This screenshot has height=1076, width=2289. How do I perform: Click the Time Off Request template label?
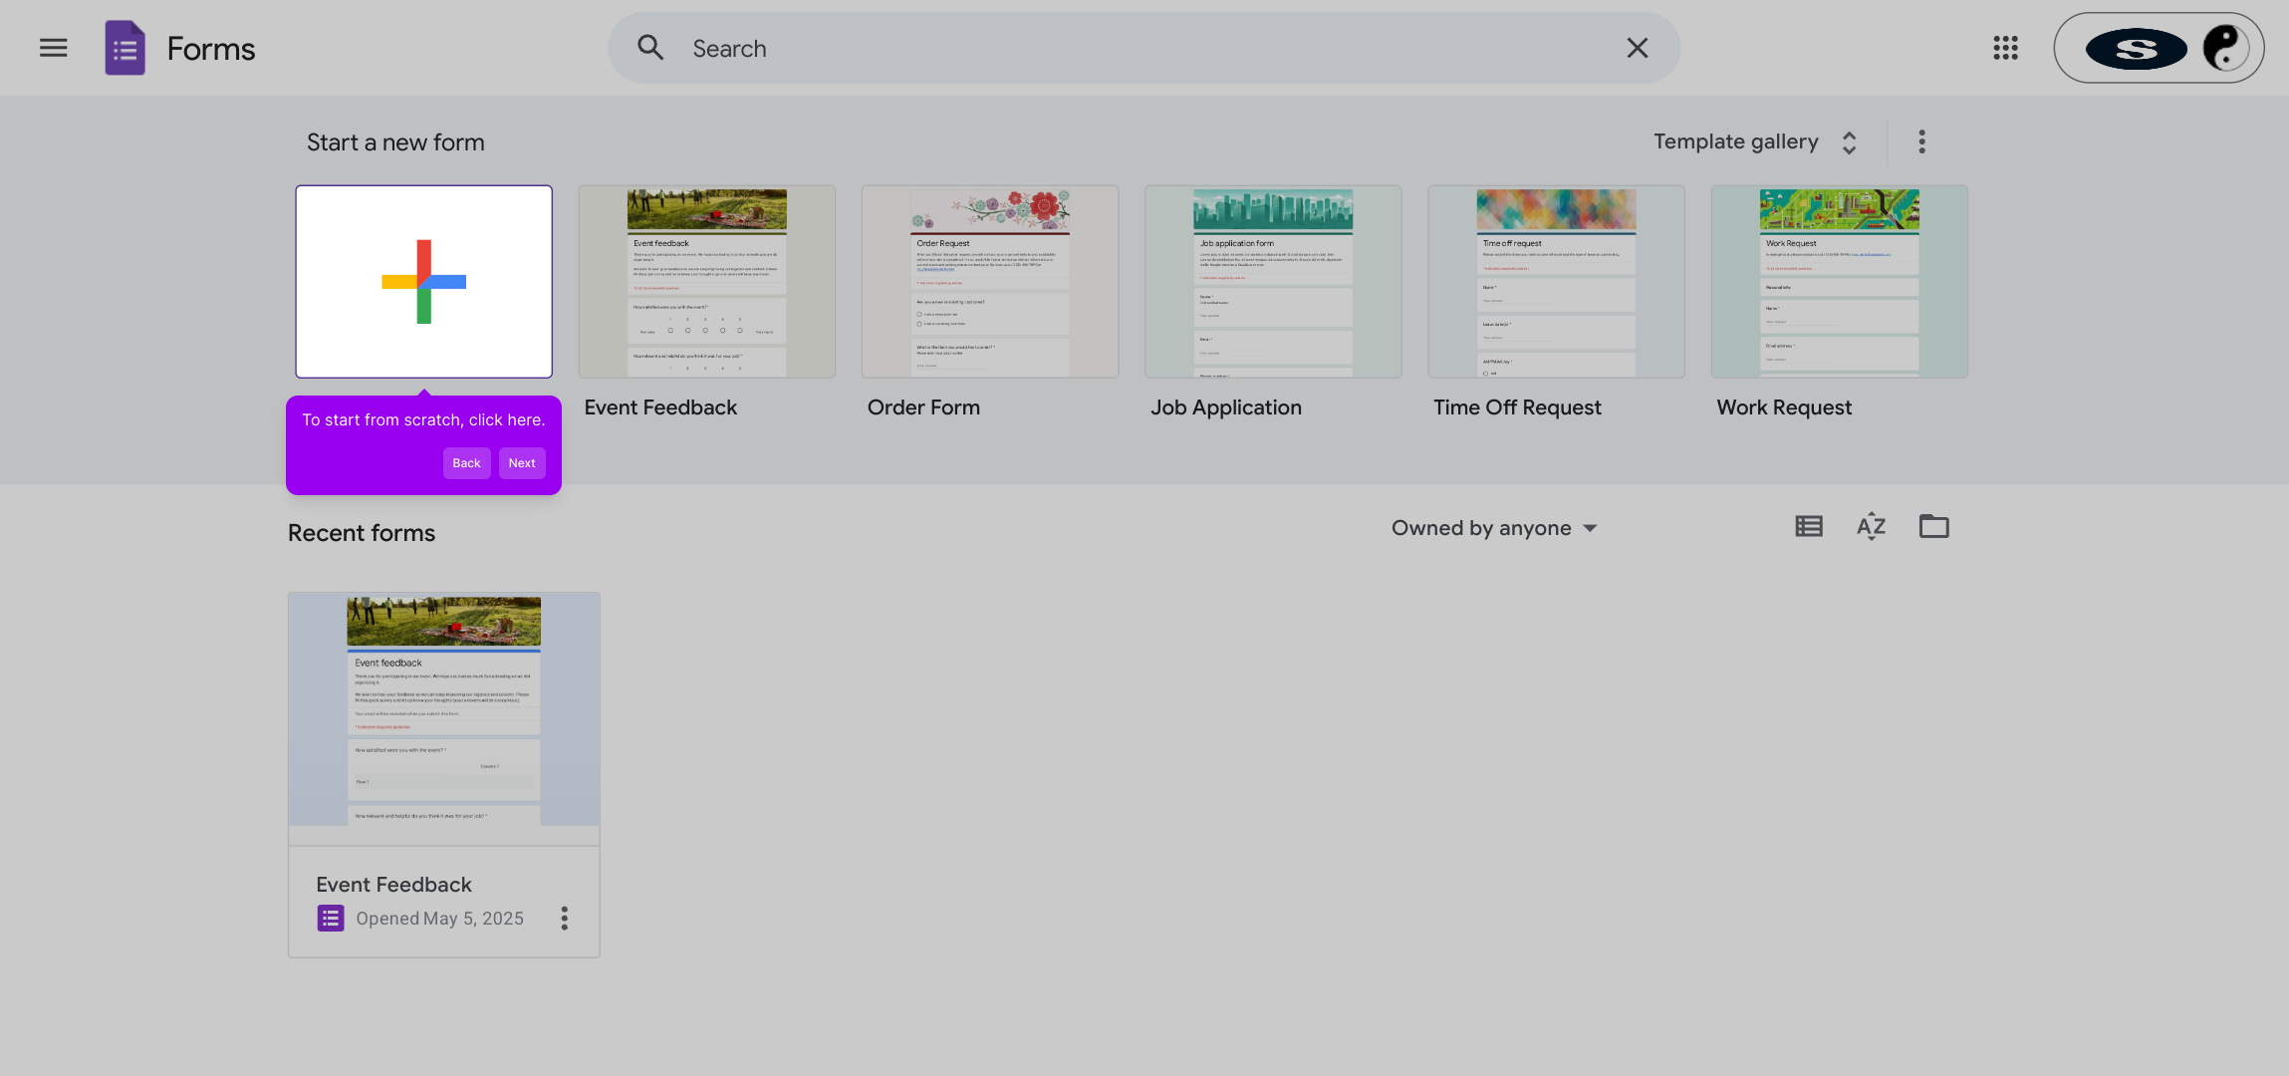(x=1517, y=407)
